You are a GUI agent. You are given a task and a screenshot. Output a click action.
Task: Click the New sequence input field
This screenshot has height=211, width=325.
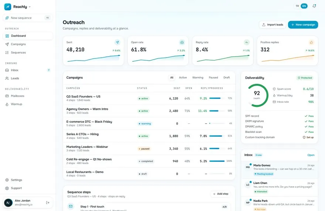tap(28, 18)
